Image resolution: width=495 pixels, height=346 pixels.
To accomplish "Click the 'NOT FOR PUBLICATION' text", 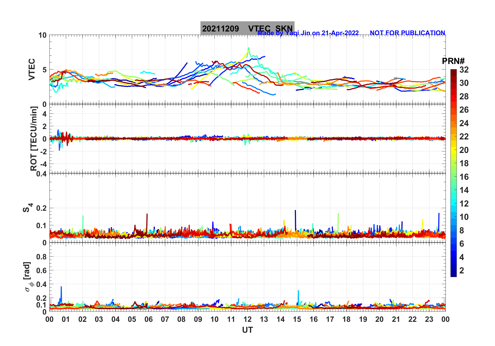I will pos(407,33).
